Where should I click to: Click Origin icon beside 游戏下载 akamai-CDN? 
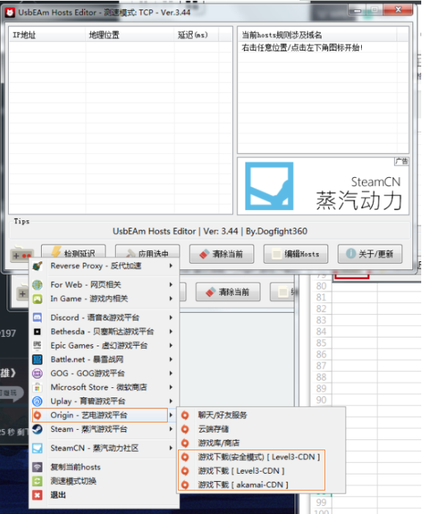click(x=185, y=485)
